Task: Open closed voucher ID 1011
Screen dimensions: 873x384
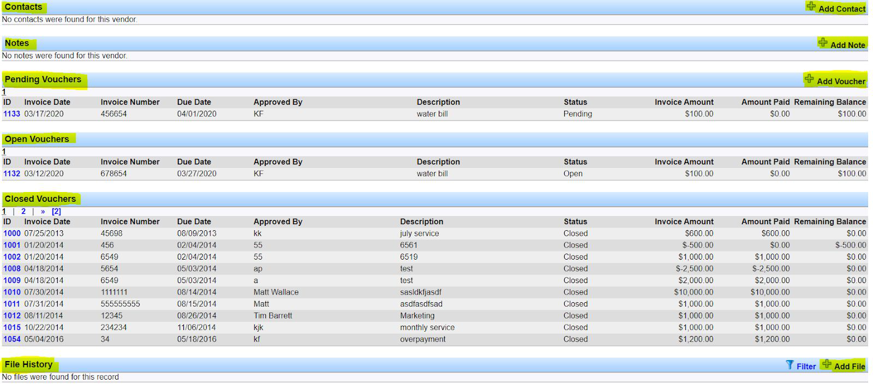Action: (x=11, y=304)
